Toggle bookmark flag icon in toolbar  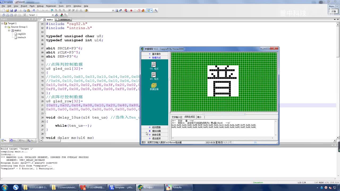click(x=52, y=11)
